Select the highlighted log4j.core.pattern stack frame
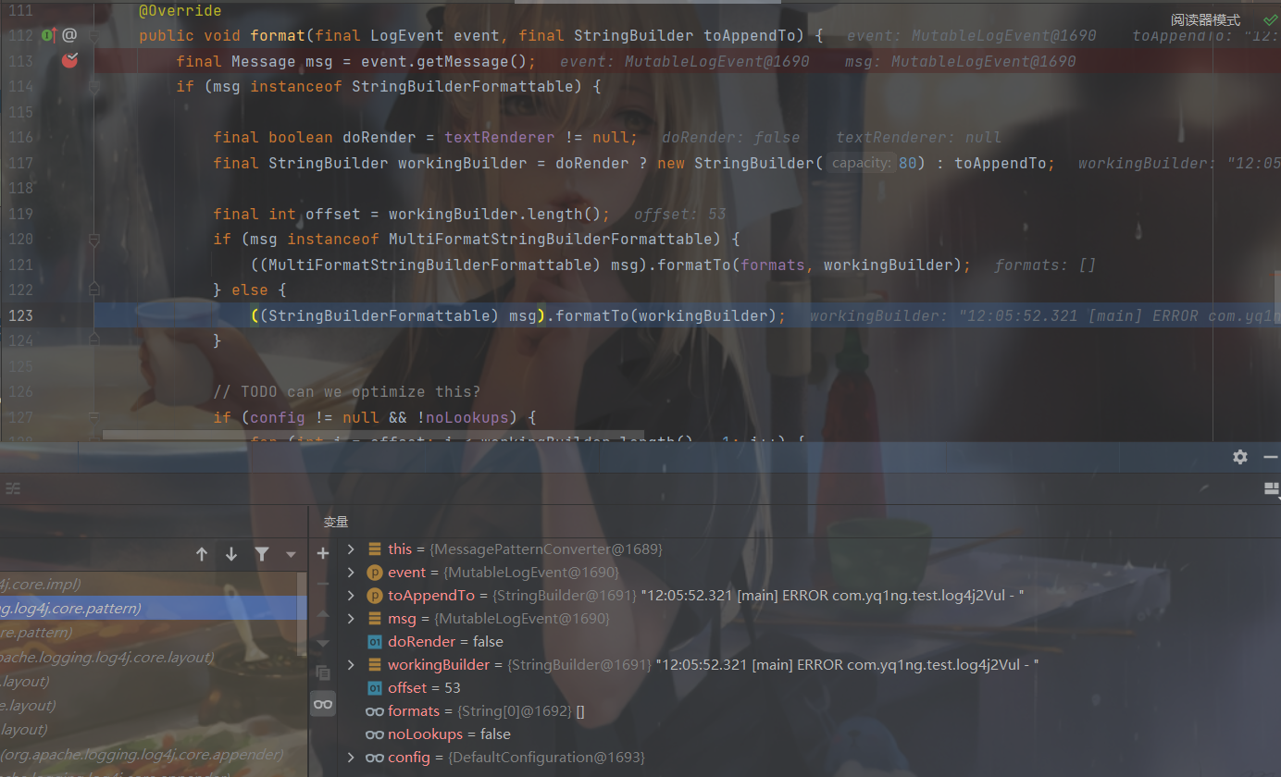 153,609
